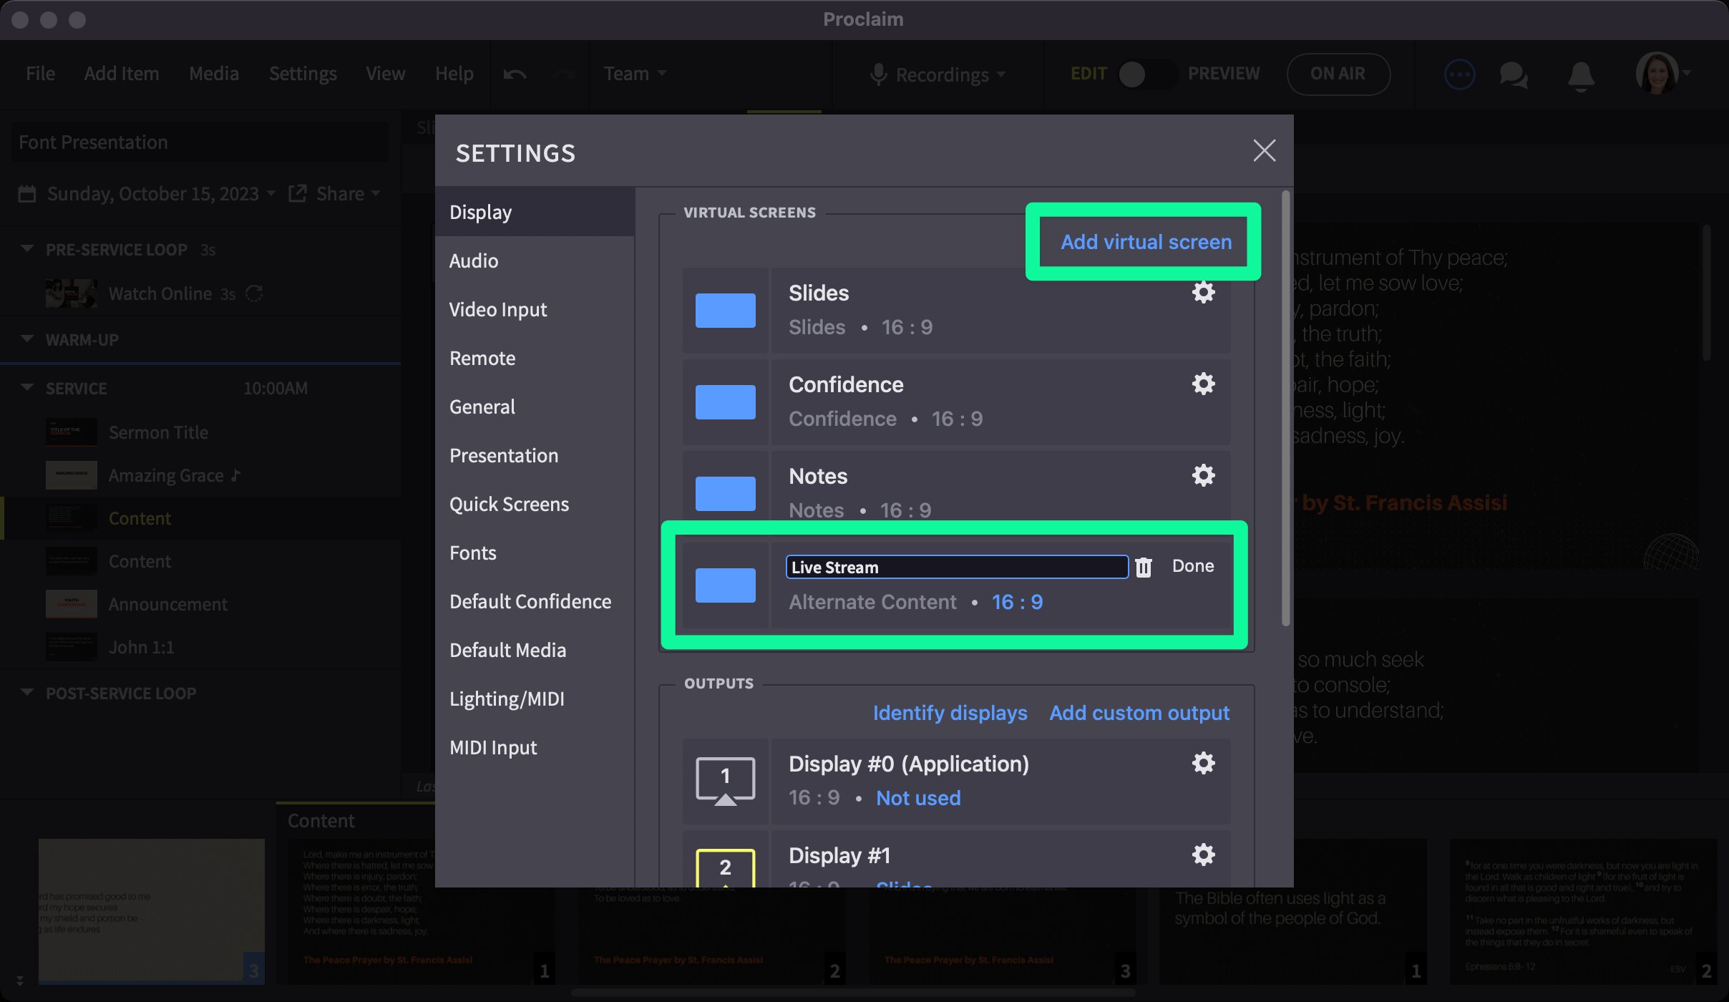The height and width of the screenshot is (1002, 1729).
Task: Click the Display #1 settings gear icon
Action: [1203, 855]
